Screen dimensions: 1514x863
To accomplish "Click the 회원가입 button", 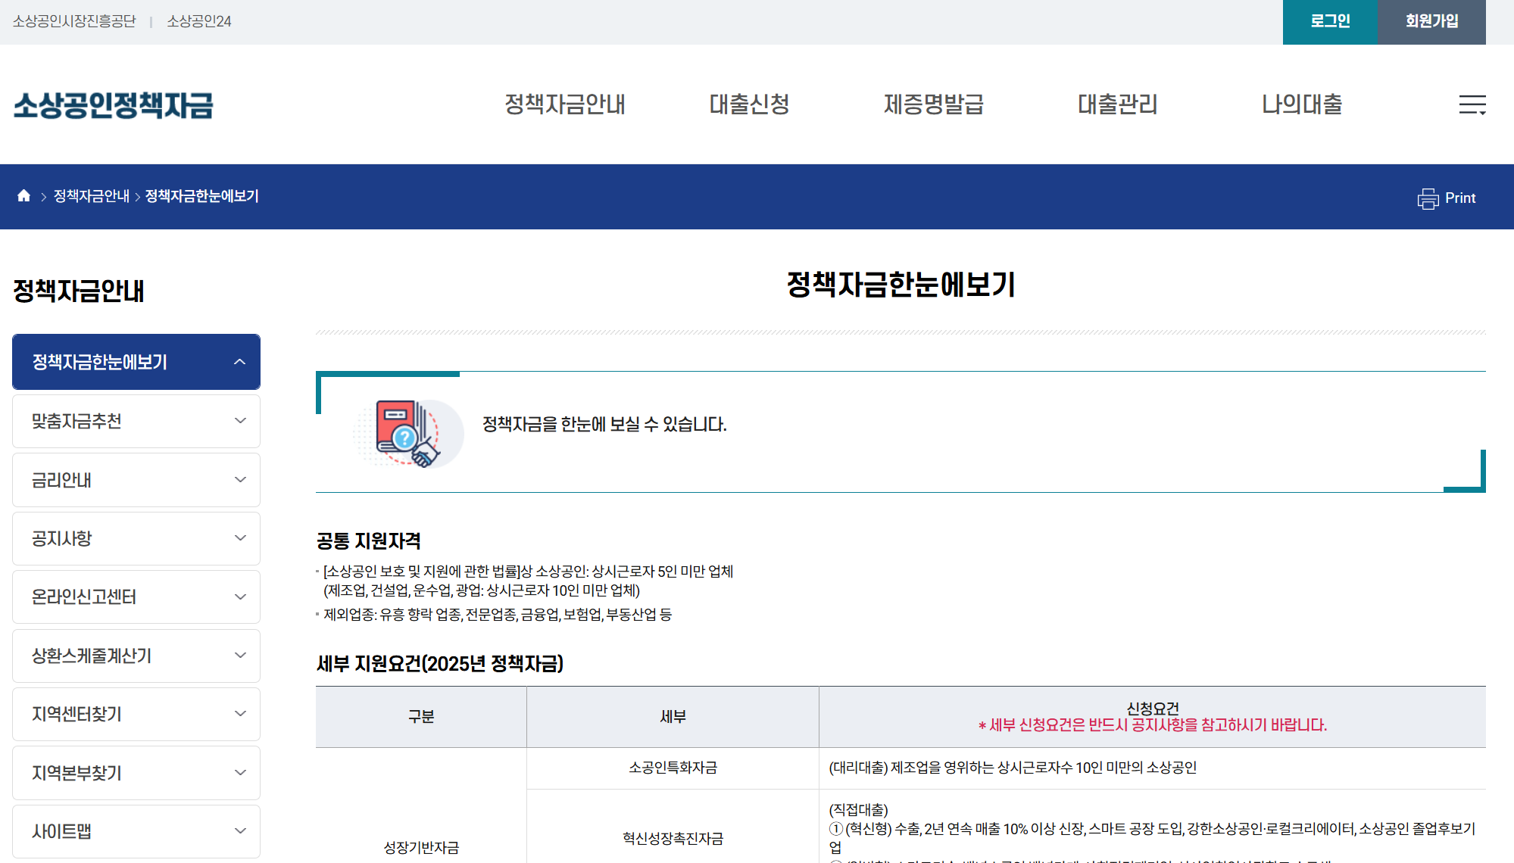I will [x=1431, y=22].
